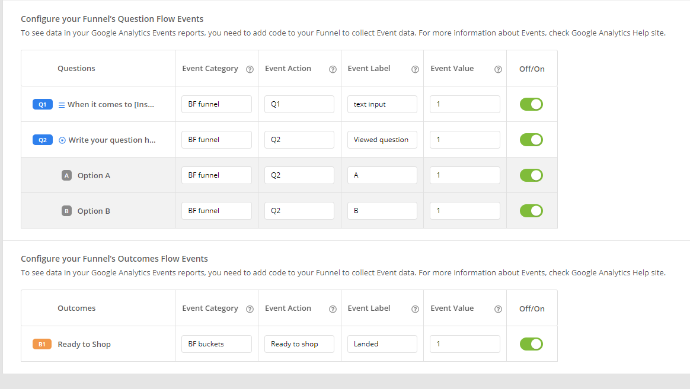Turn off the Q1 event toggle
This screenshot has width=690, height=389.
[x=531, y=104]
